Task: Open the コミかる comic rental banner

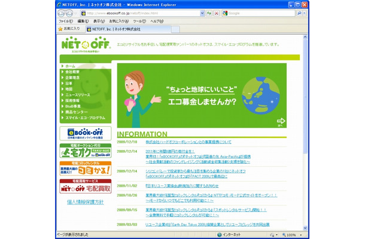Action: pos(86,168)
